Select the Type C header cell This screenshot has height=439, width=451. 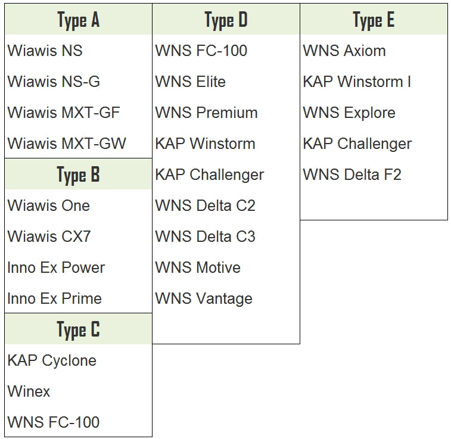78,329
